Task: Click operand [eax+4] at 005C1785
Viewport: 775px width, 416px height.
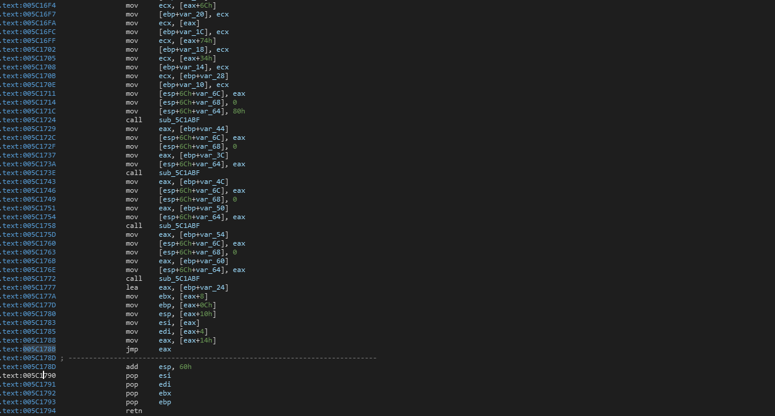Action: (194, 331)
